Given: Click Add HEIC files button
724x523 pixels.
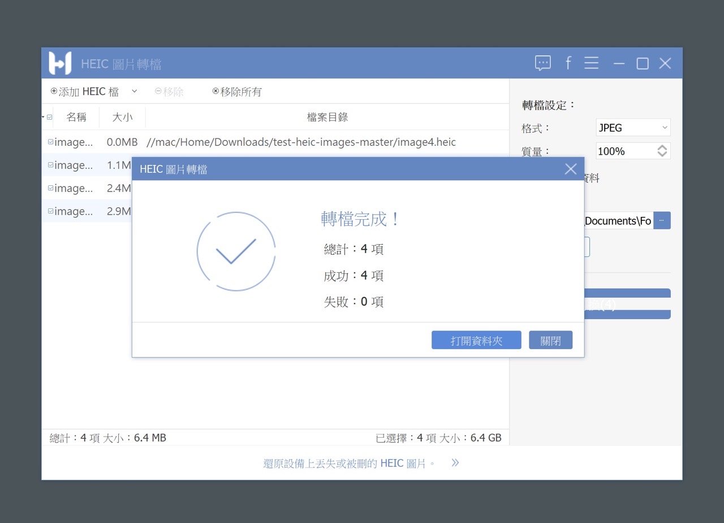Looking at the screenshot, I should pyautogui.click(x=85, y=91).
